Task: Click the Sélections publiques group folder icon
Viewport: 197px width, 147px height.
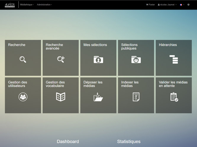Action: point(136,60)
